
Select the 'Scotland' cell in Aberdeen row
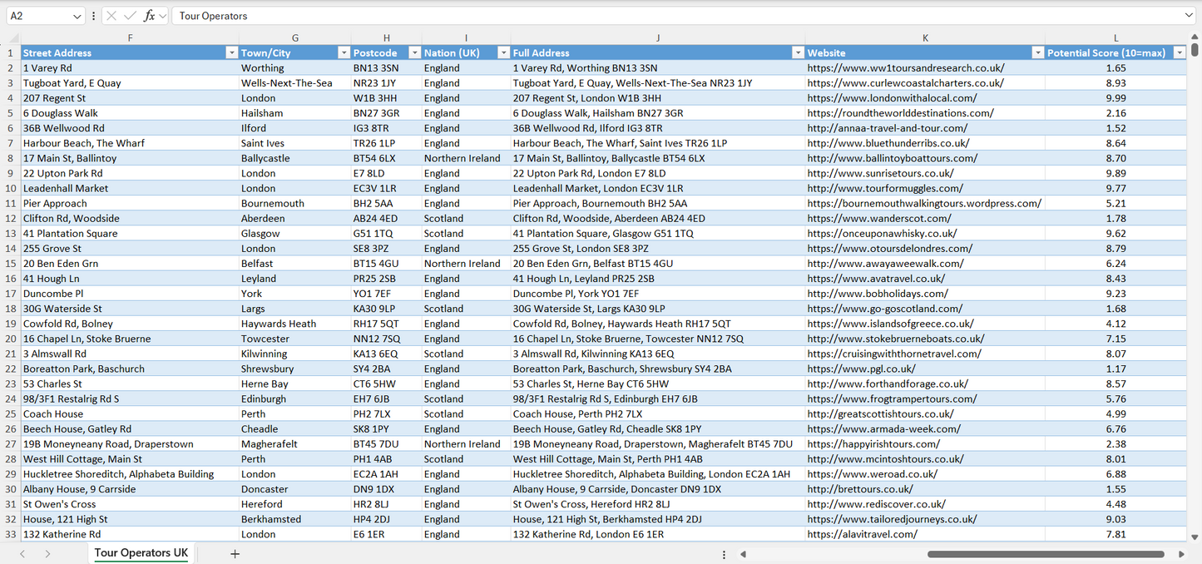(466, 219)
